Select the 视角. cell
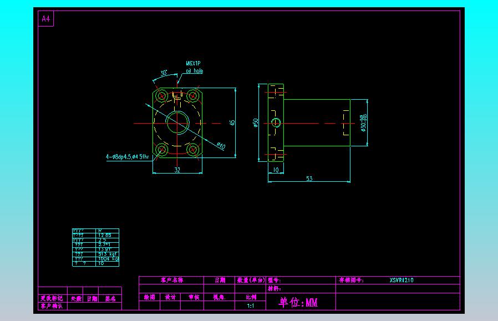 (219, 297)
